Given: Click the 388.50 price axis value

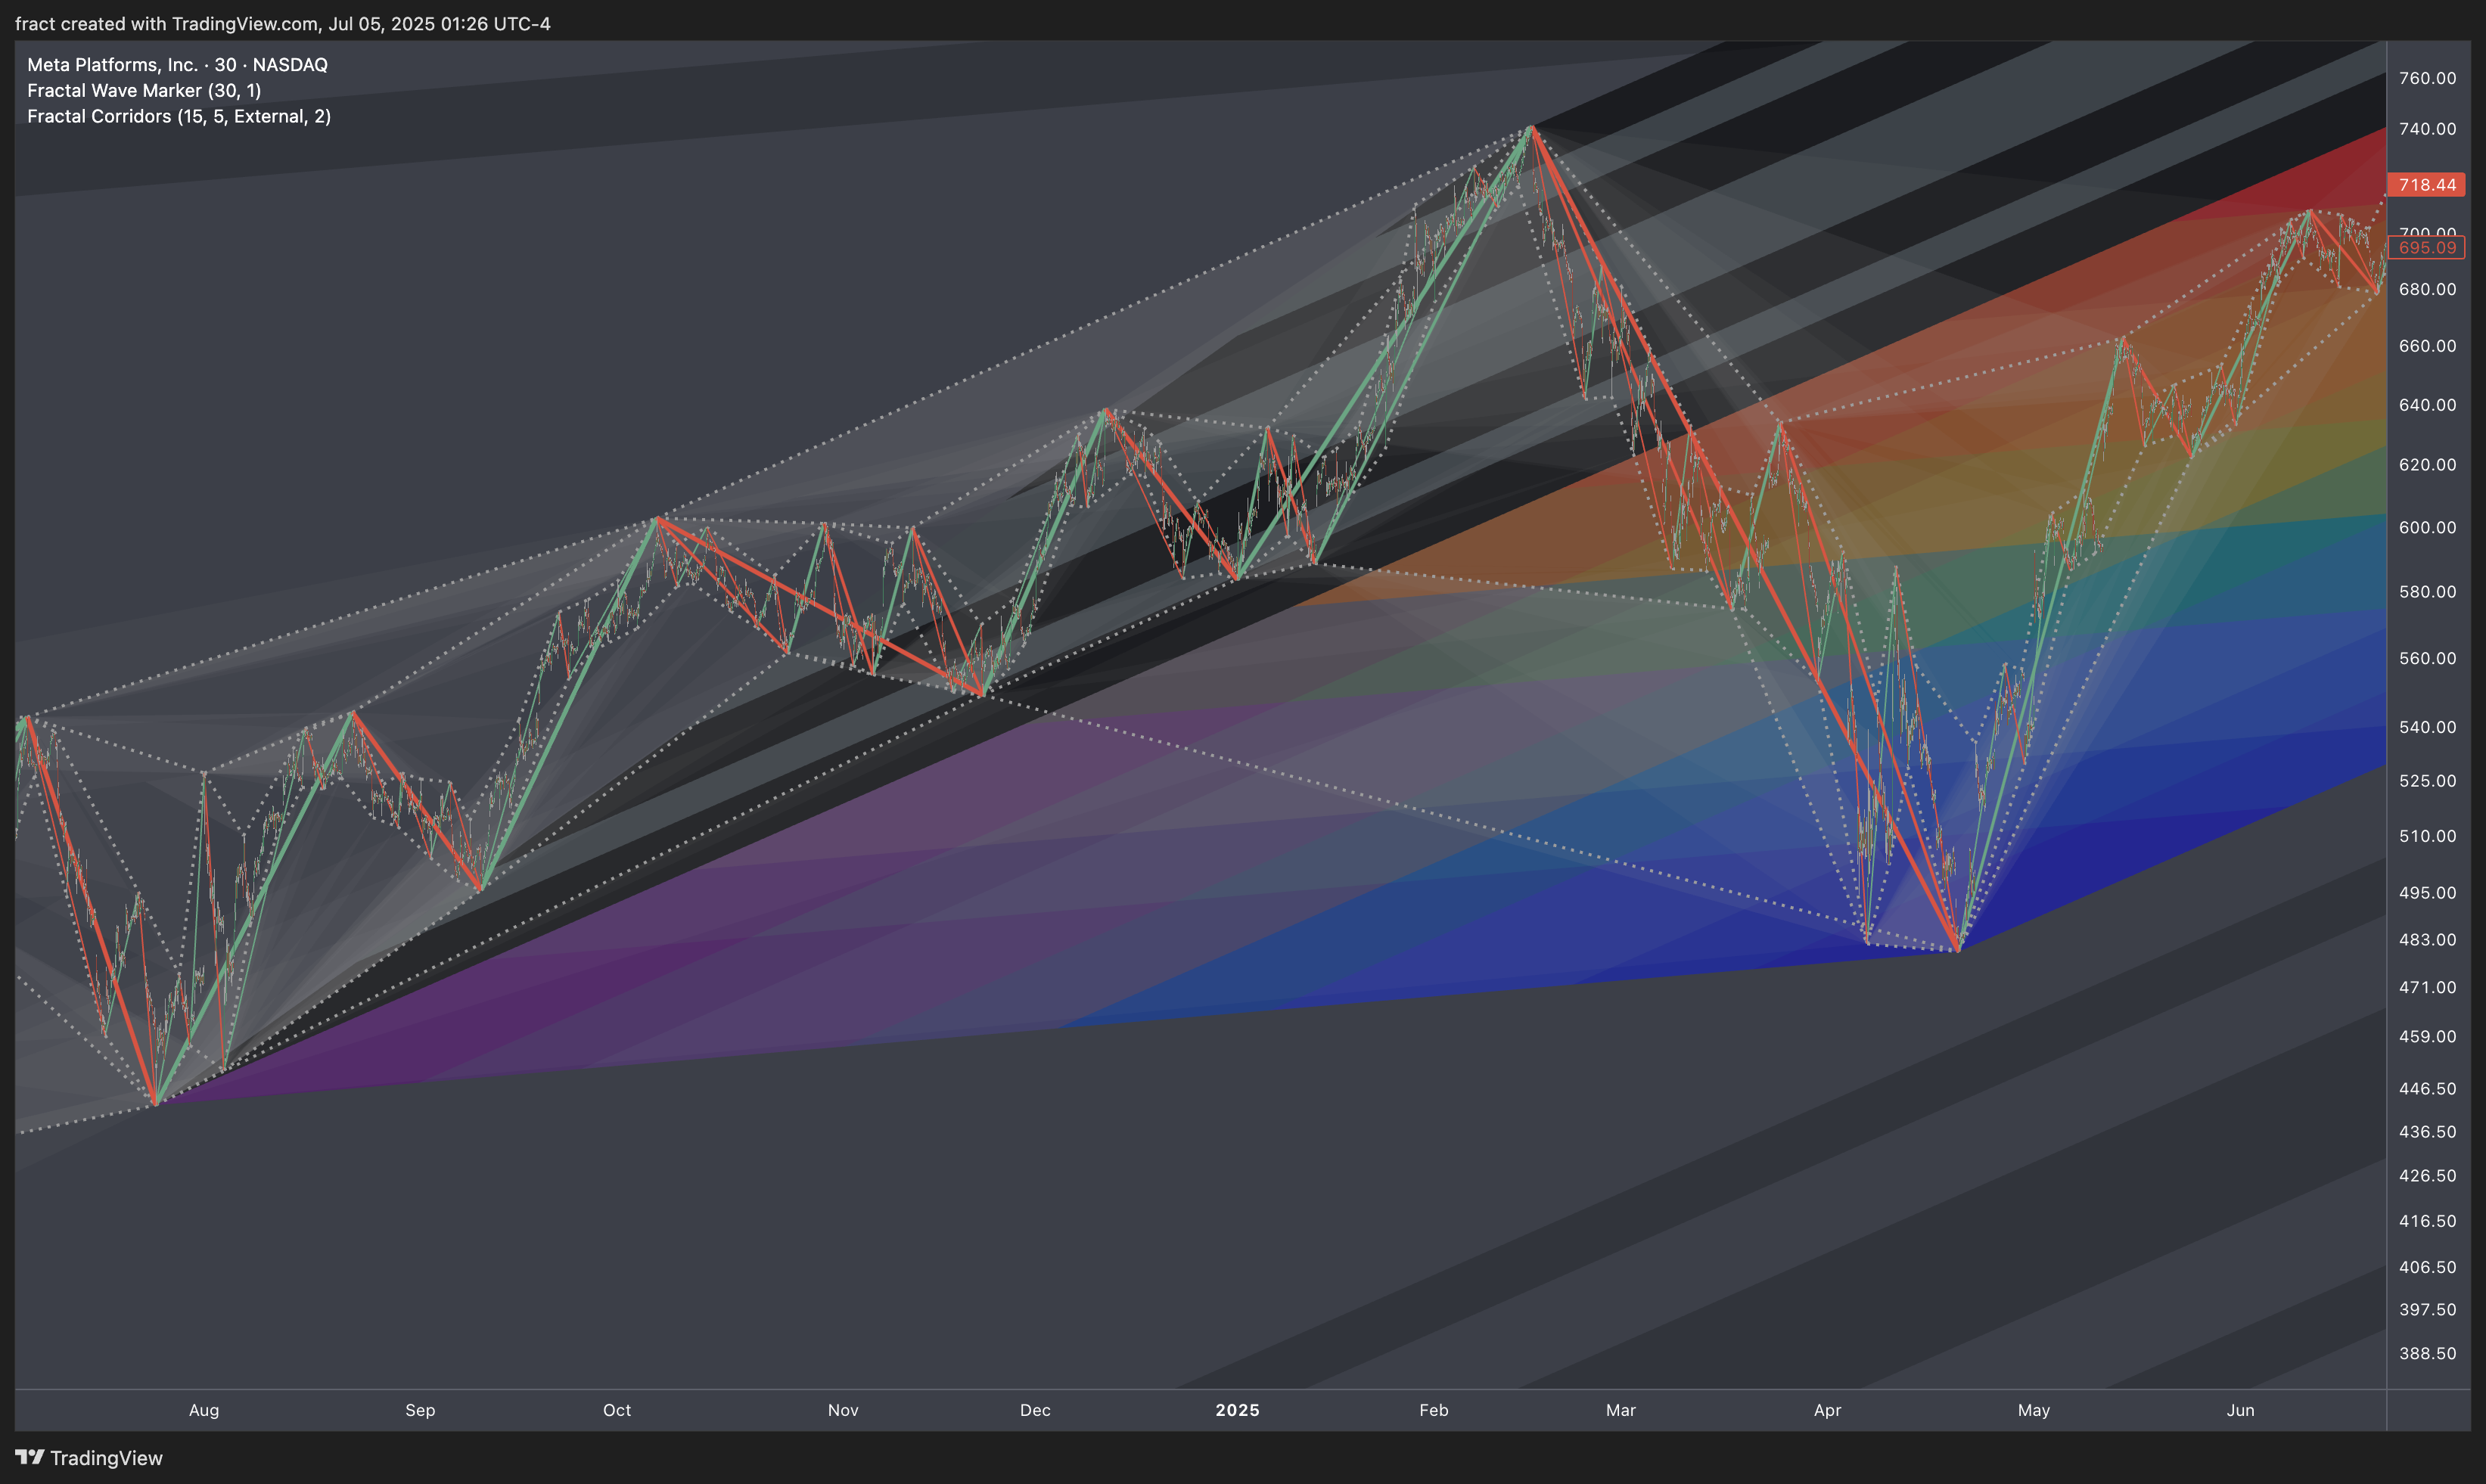Looking at the screenshot, I should [2427, 1354].
